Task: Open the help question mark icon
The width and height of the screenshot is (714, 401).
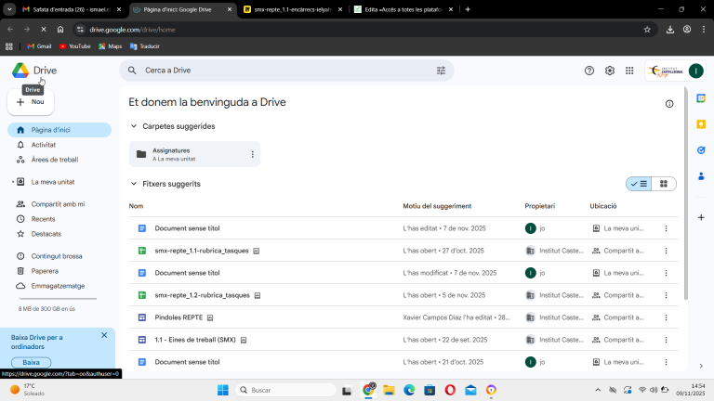Action: click(x=588, y=71)
